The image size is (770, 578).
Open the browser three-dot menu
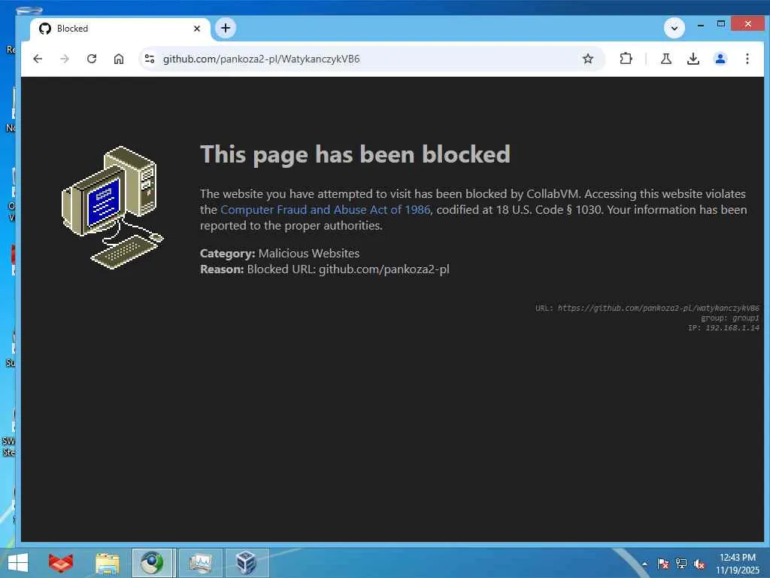tap(747, 59)
